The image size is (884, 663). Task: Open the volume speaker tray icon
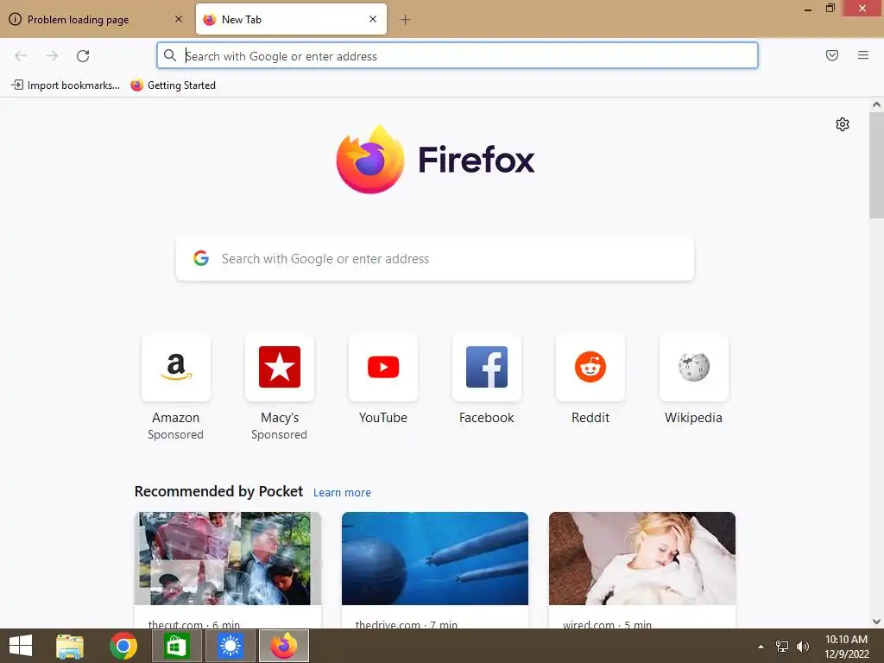click(803, 647)
